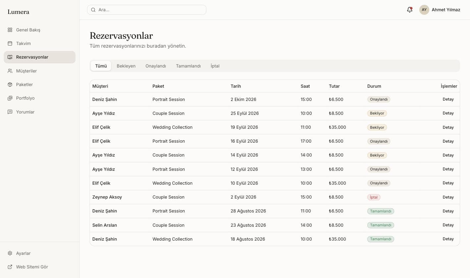Screen dimensions: 470x278
Task: Focus the Ara search field
Action: (x=147, y=10)
